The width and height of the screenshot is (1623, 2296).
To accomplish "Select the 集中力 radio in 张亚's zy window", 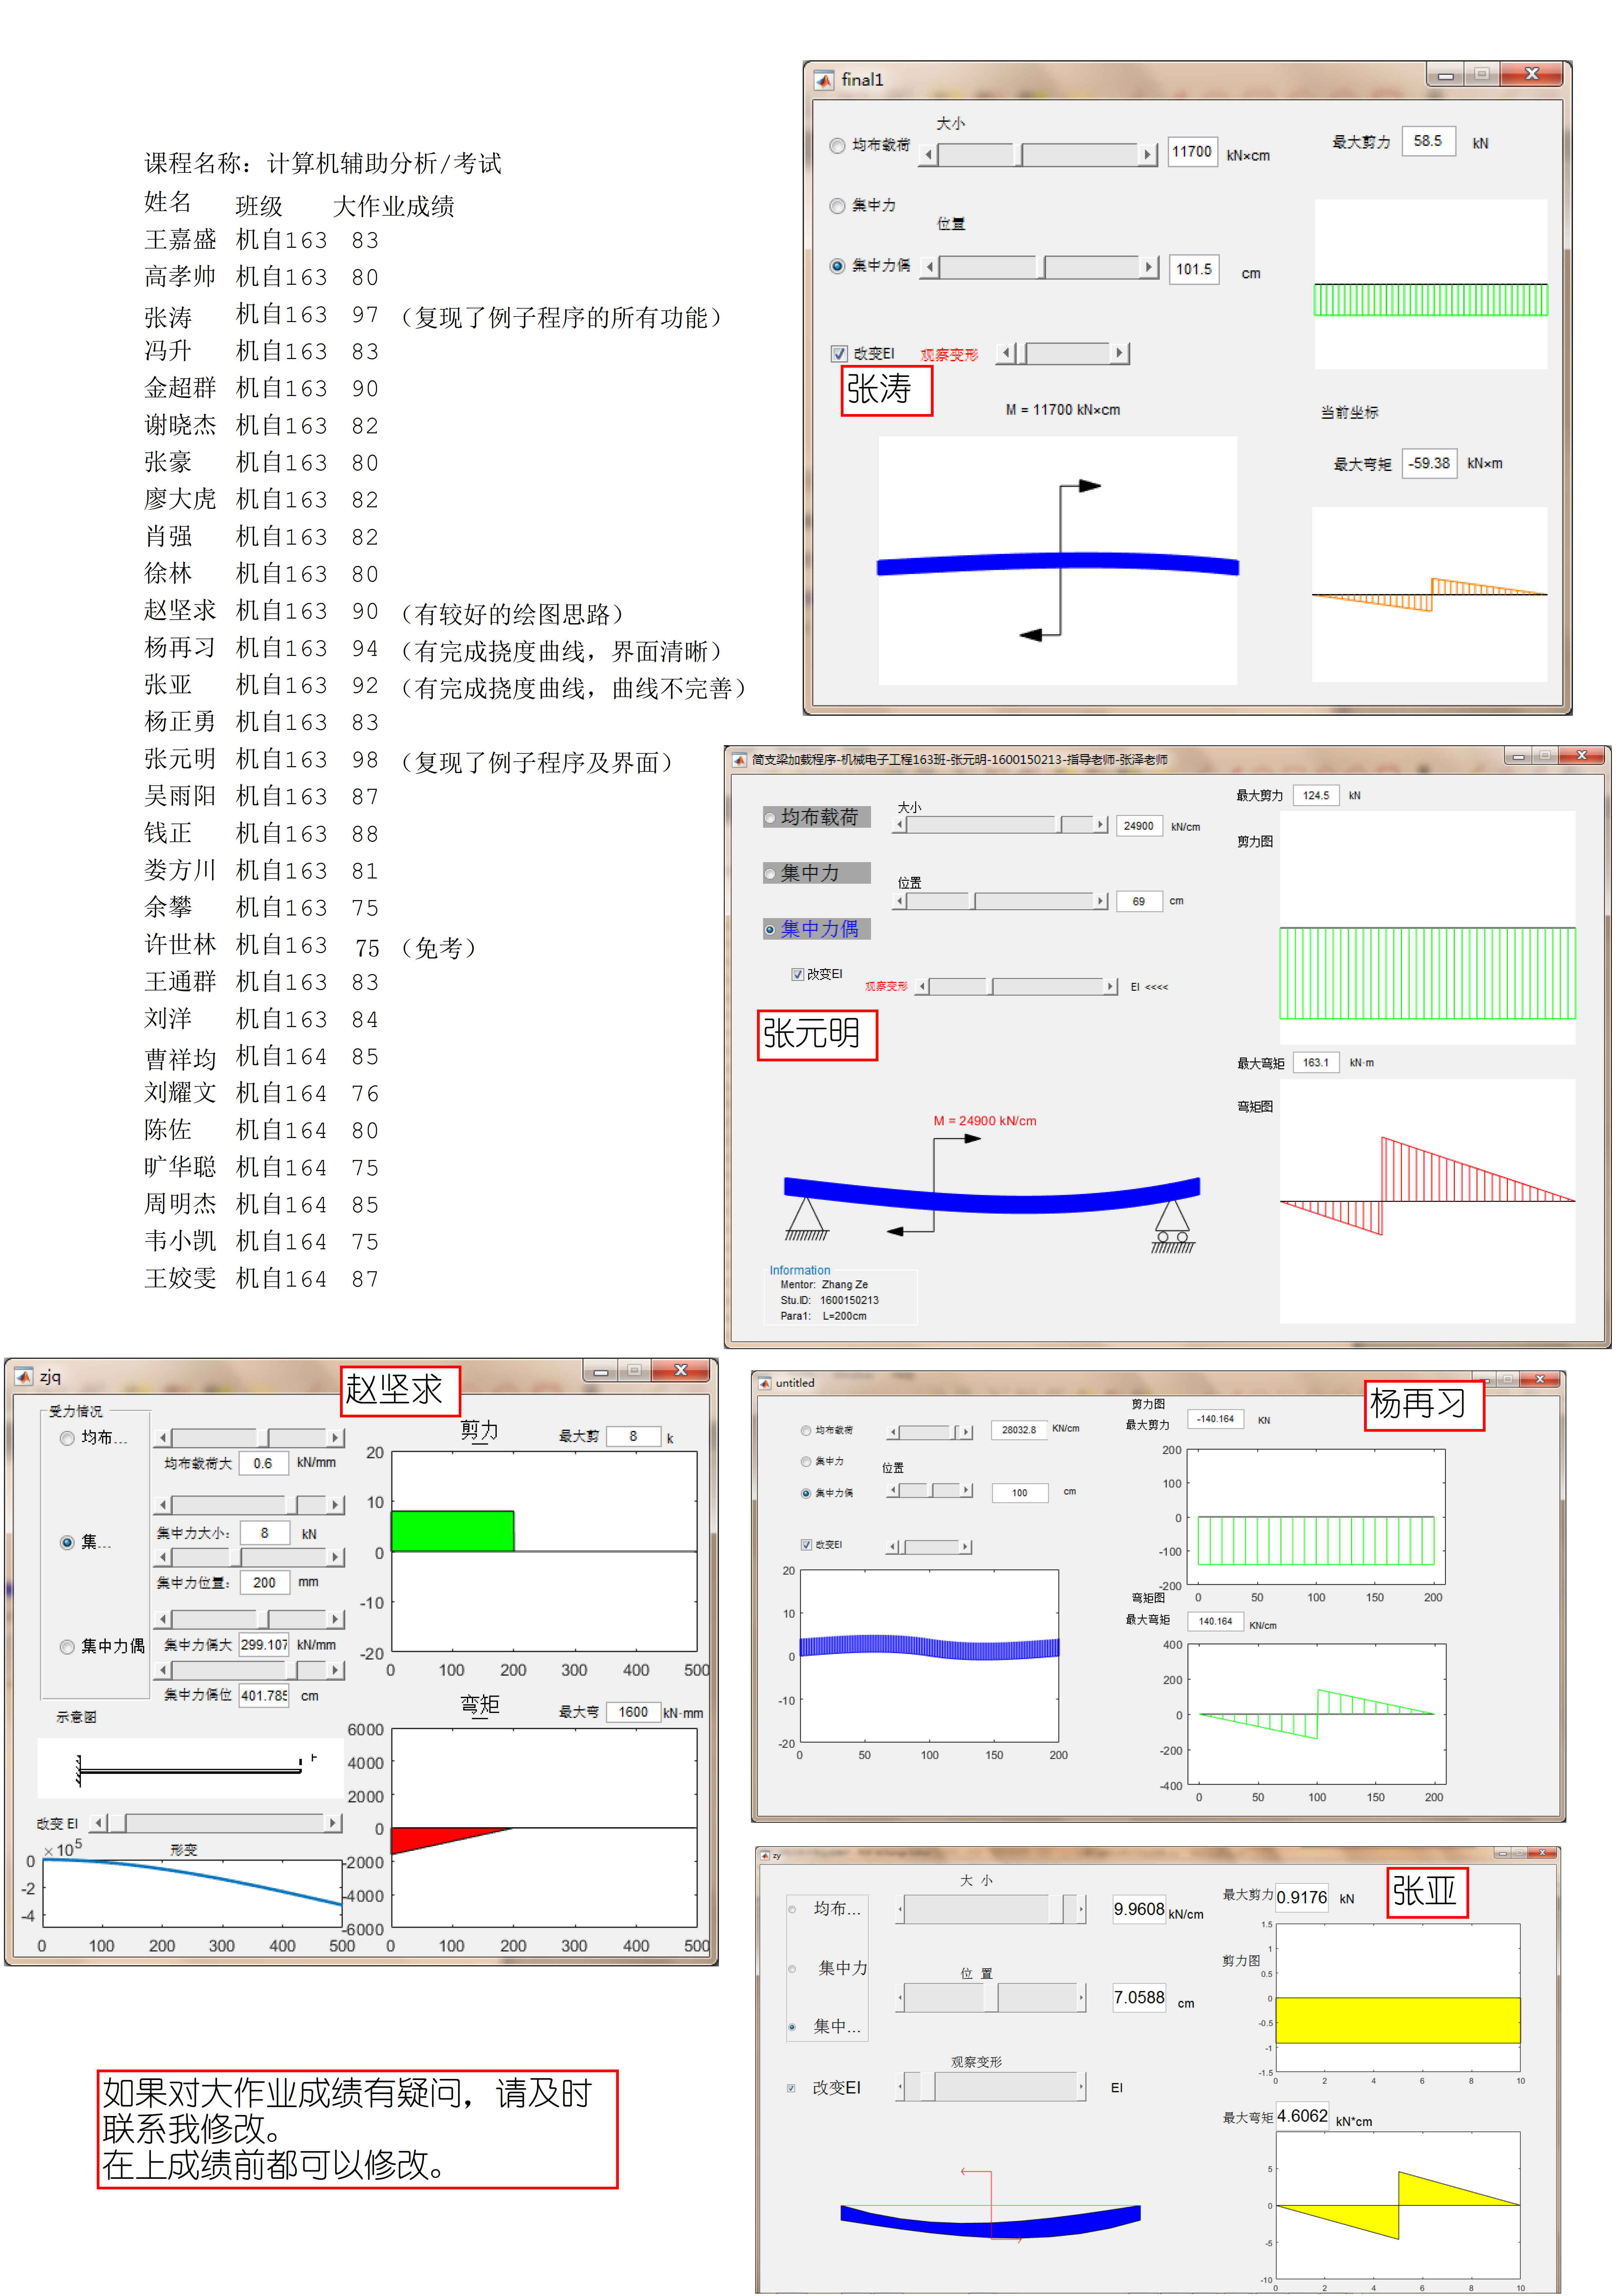I will click(792, 1969).
